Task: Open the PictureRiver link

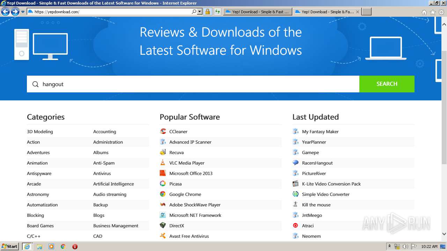Action: pos(314,173)
